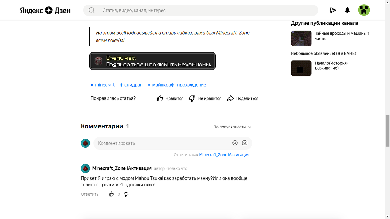Share the article via 'Поделиться' arrow
390x219 pixels.
[242, 98]
